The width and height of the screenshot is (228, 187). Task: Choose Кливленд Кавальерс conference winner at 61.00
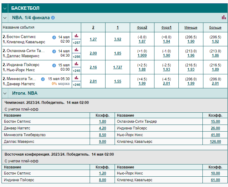[215, 180]
